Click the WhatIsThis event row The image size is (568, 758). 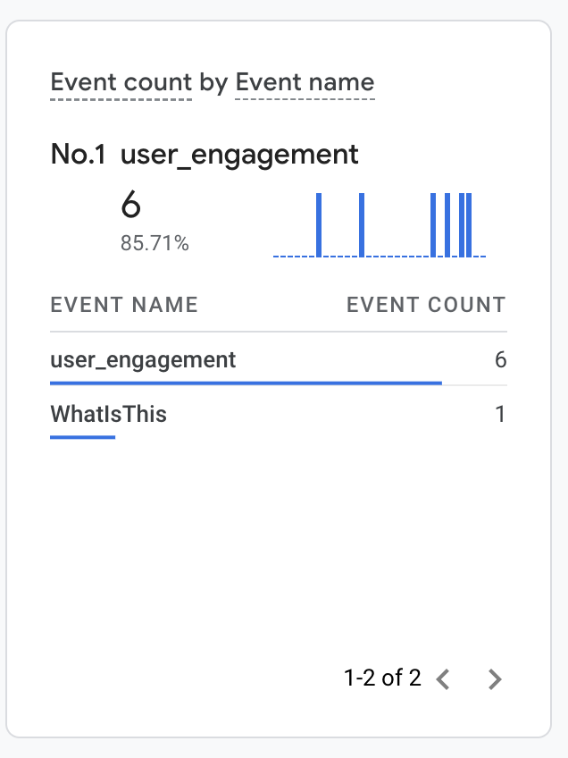pos(109,414)
